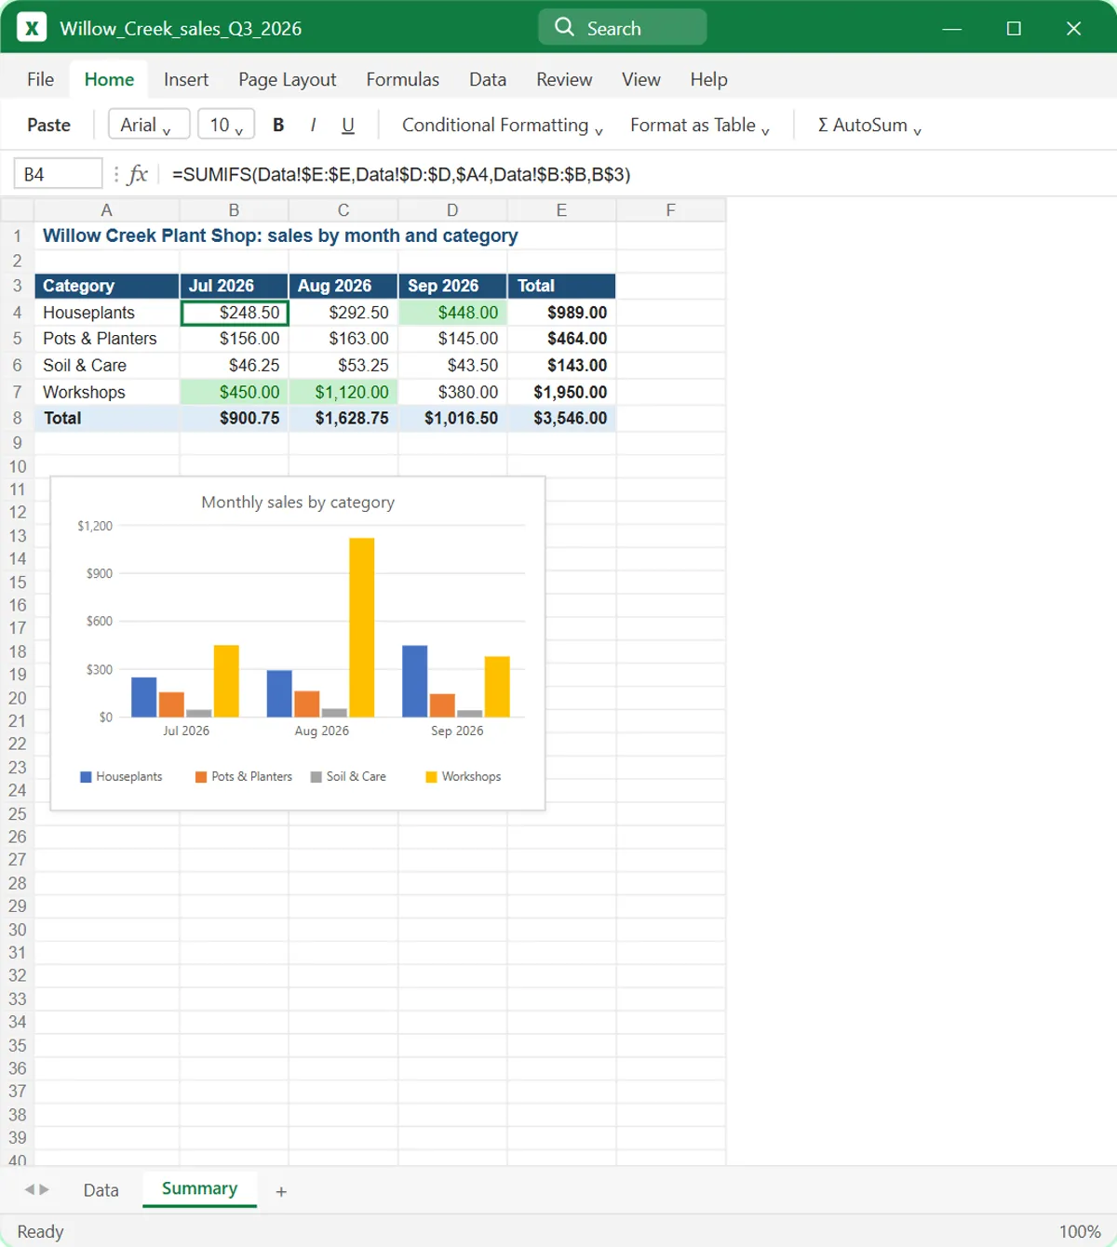Select the Category header cell
Viewport: 1117px width, 1247px height.
coord(107,286)
